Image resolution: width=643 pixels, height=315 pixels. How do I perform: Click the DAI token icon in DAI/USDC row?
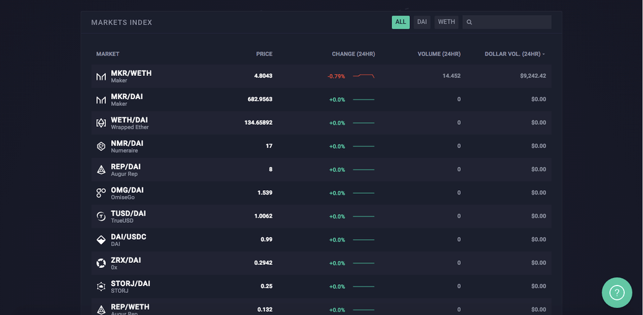click(x=101, y=240)
